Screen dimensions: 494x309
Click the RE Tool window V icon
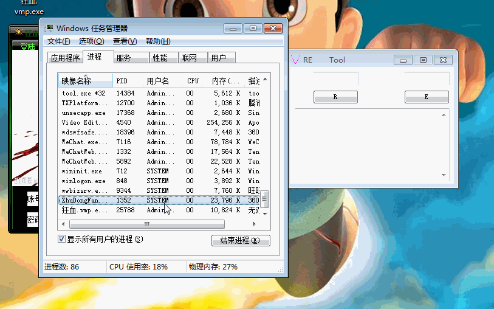[x=295, y=60]
